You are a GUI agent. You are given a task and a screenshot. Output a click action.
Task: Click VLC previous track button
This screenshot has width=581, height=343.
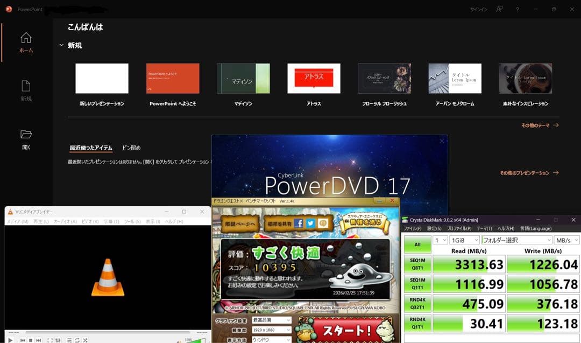pyautogui.click(x=23, y=340)
